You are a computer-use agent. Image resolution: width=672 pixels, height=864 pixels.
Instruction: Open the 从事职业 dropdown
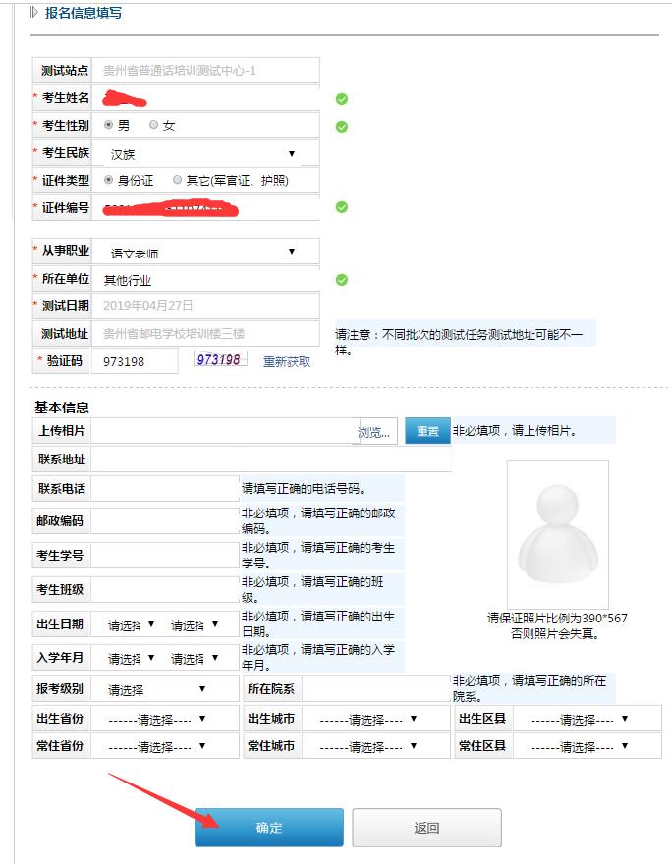point(204,252)
